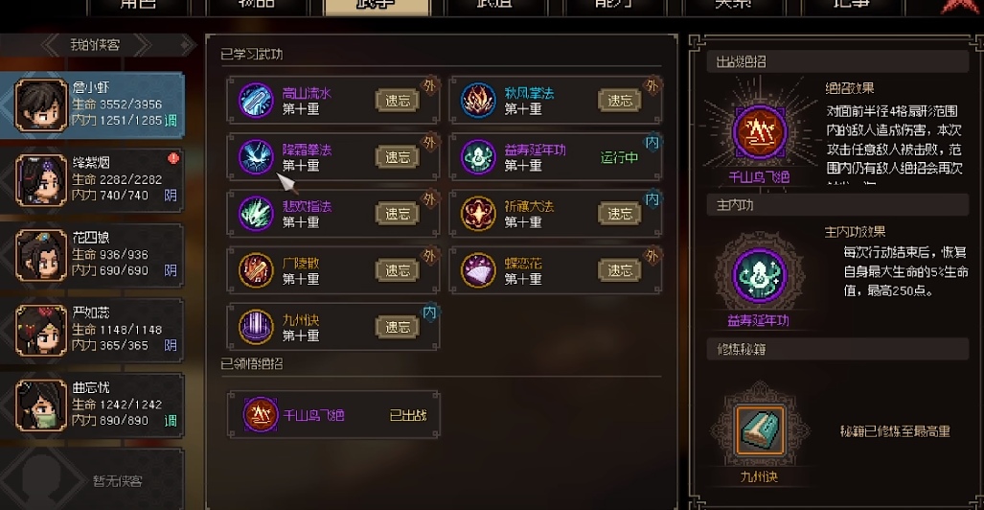
Task: Toggle 千山鸟飞绝 已出战 status
Action: [x=408, y=415]
